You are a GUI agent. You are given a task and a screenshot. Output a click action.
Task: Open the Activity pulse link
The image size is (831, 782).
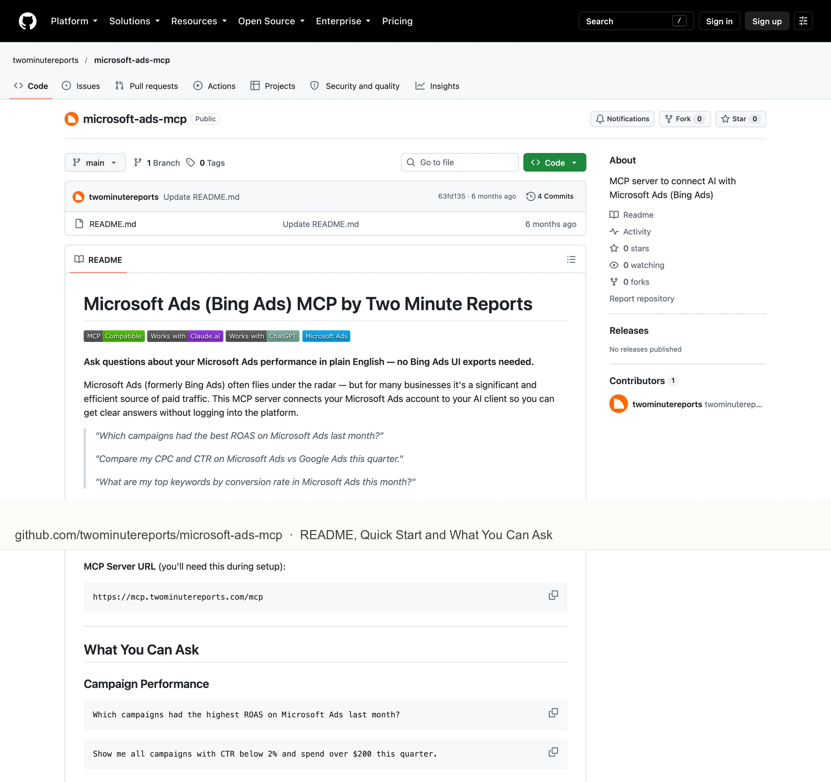[630, 232]
